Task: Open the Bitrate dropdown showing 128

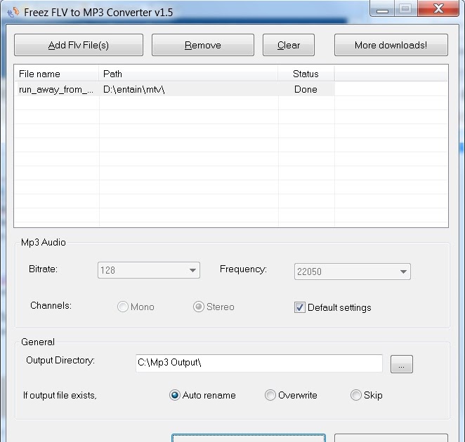Action: tap(149, 270)
